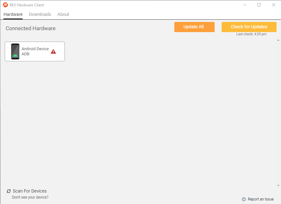Open the About tab
Screen dimensions: 281x204
tap(63, 14)
